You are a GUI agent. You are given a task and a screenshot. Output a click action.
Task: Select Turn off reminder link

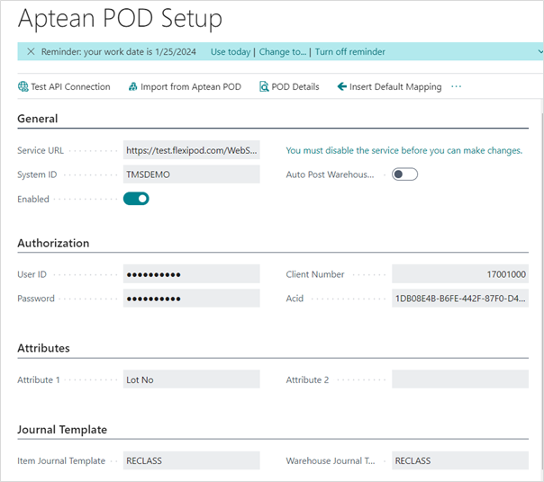tap(349, 52)
